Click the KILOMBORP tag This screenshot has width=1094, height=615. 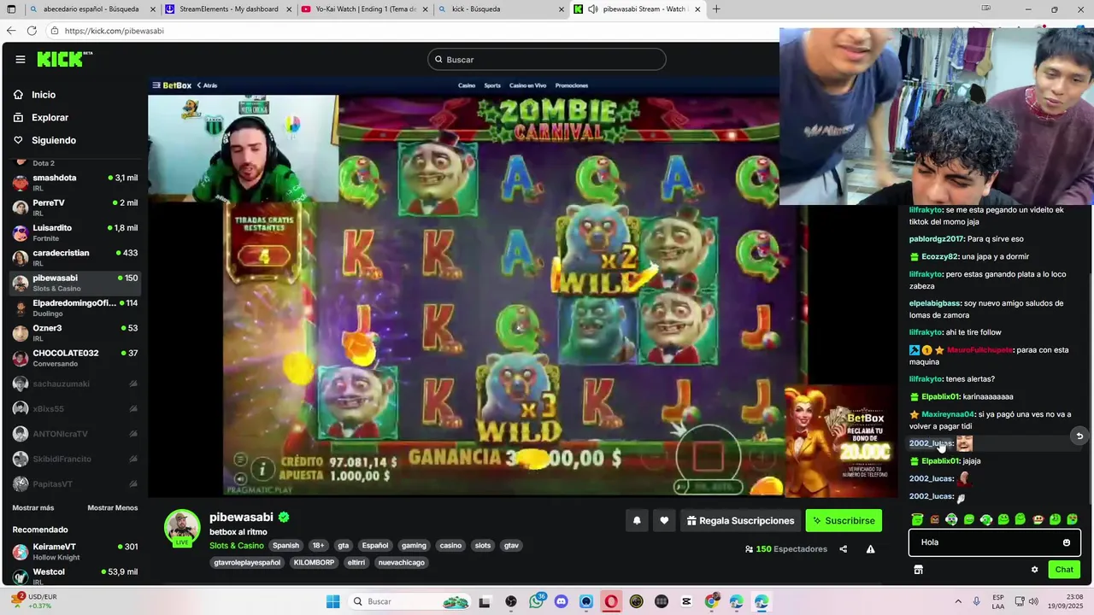pos(314,562)
